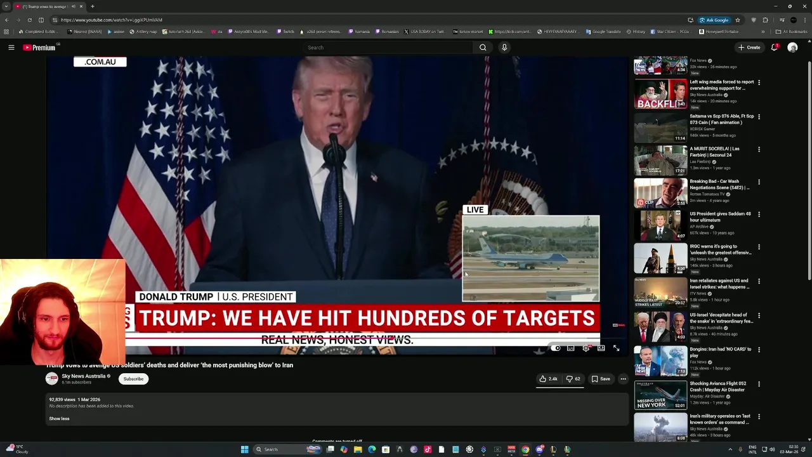Open the account avatar menu
Viewport: 812px width, 457px height.
point(792,48)
